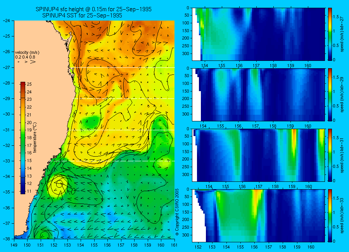Click the lat=-29 speed section panel
The height and width of the screenshot is (252, 349).
[258, 95]
